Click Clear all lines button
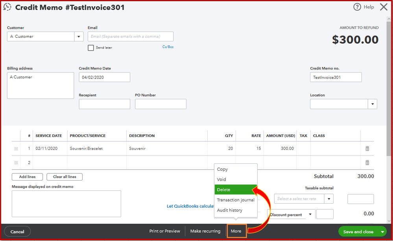Viewport: 393px width, 241px height. (65, 177)
